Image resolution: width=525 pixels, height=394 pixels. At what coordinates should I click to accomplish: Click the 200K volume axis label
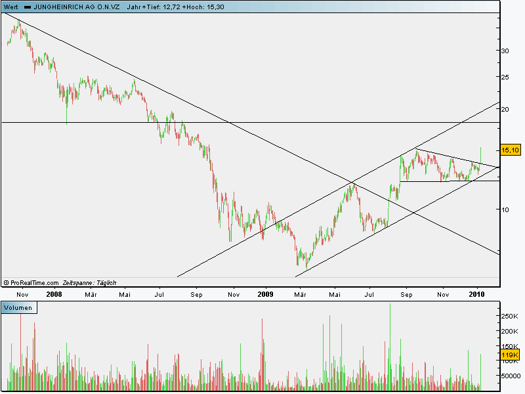(x=510, y=331)
